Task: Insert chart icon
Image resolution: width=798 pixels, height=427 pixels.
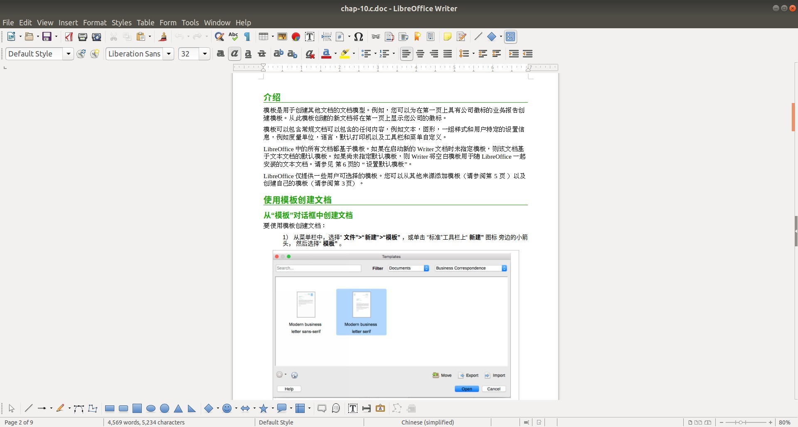Action: point(296,37)
